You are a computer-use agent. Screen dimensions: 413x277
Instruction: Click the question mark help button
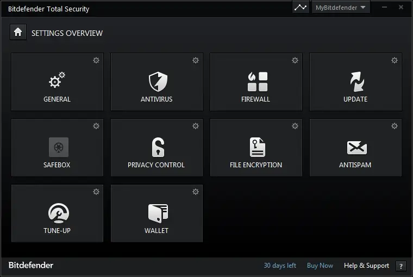click(401, 266)
